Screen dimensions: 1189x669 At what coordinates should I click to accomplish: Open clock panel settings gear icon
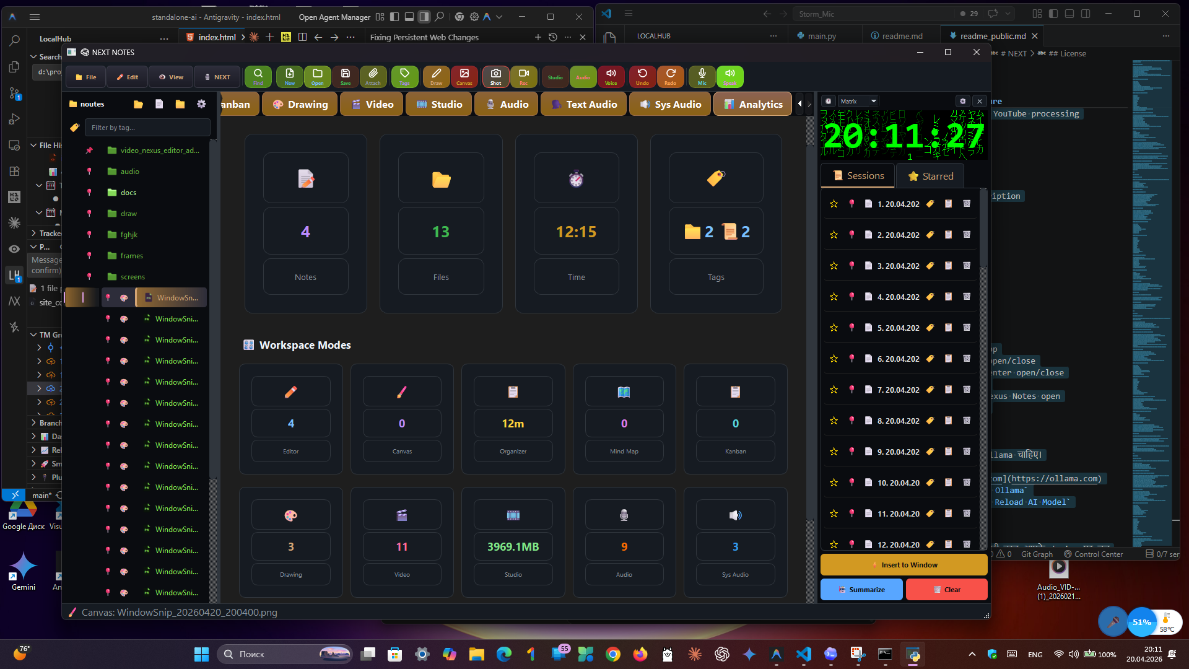(962, 101)
